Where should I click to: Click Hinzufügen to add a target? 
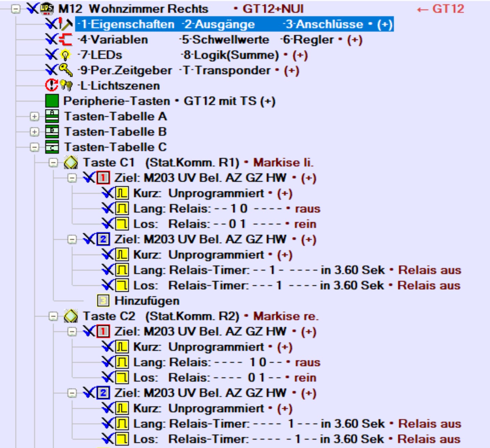point(146,301)
